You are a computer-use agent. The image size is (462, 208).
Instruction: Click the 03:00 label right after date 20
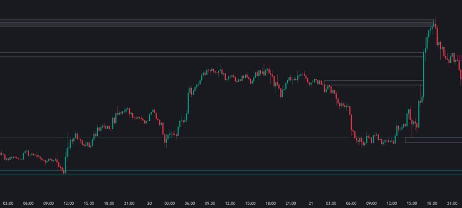[169, 203]
